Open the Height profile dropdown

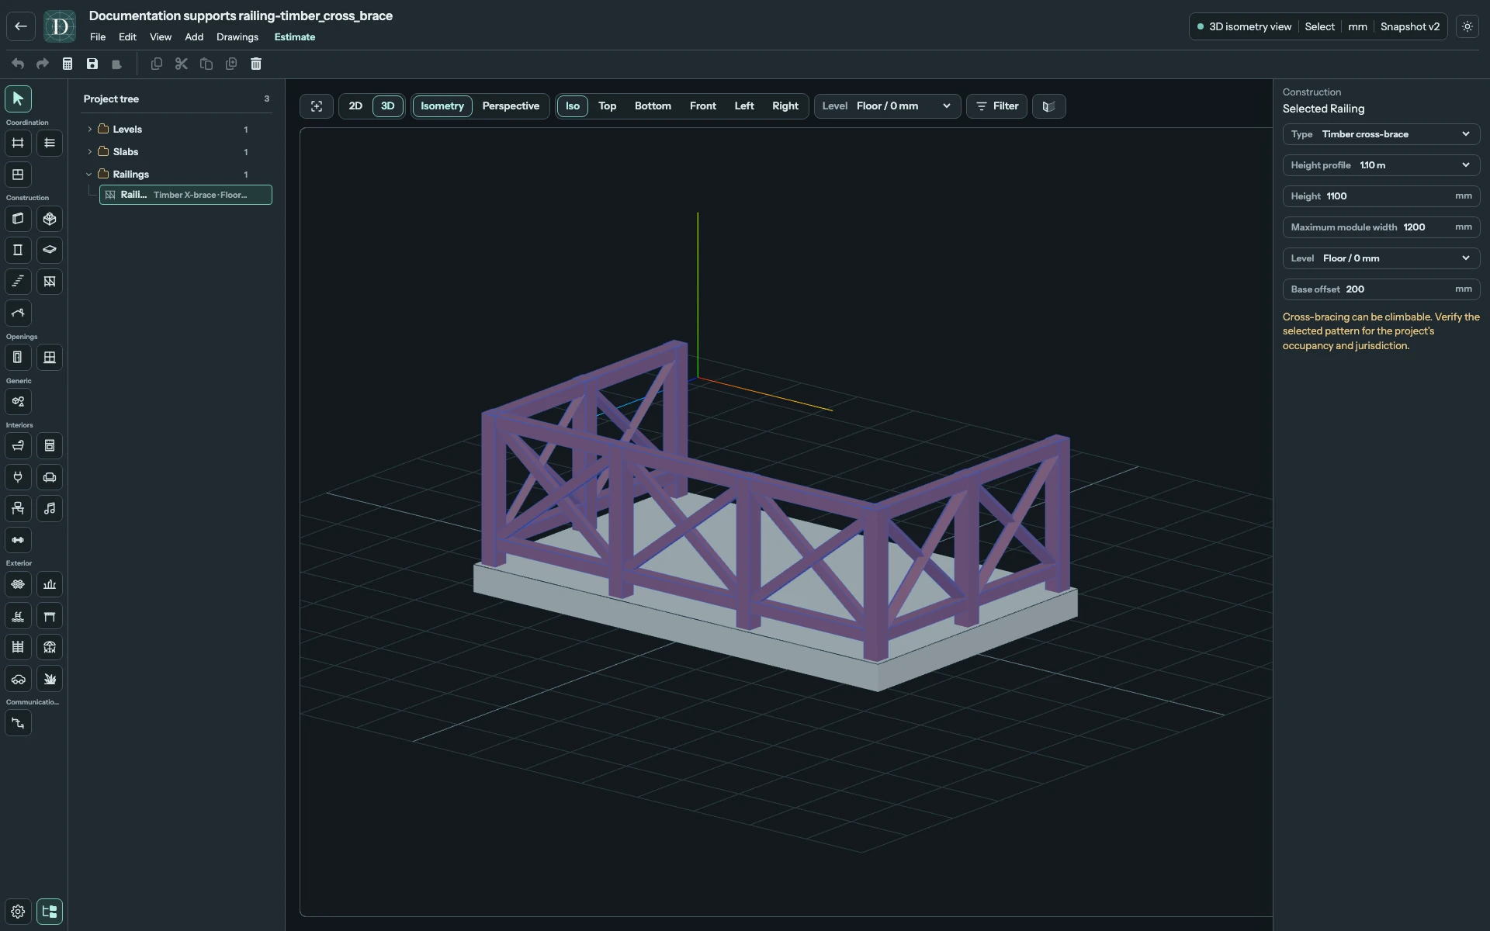1381,165
